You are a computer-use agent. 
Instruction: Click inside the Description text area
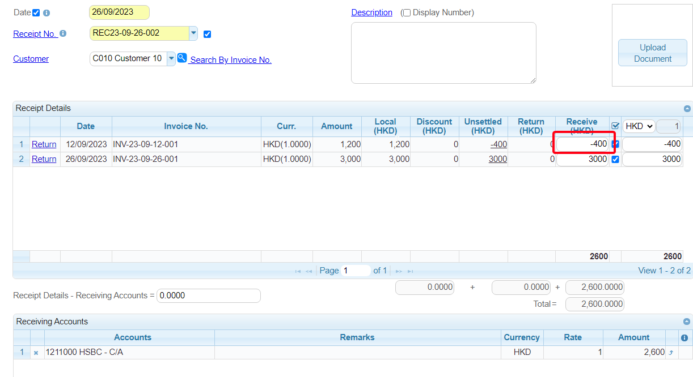(443, 53)
